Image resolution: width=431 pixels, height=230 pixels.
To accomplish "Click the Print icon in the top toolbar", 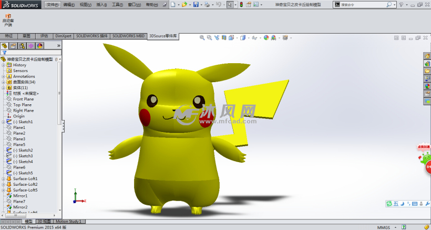I will (x=207, y=4).
